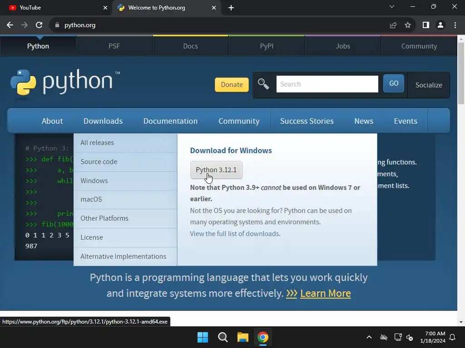Open File Explorer from taskbar

242,337
